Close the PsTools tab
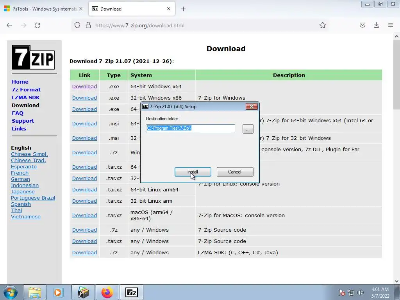400x300 pixels. [x=81, y=9]
